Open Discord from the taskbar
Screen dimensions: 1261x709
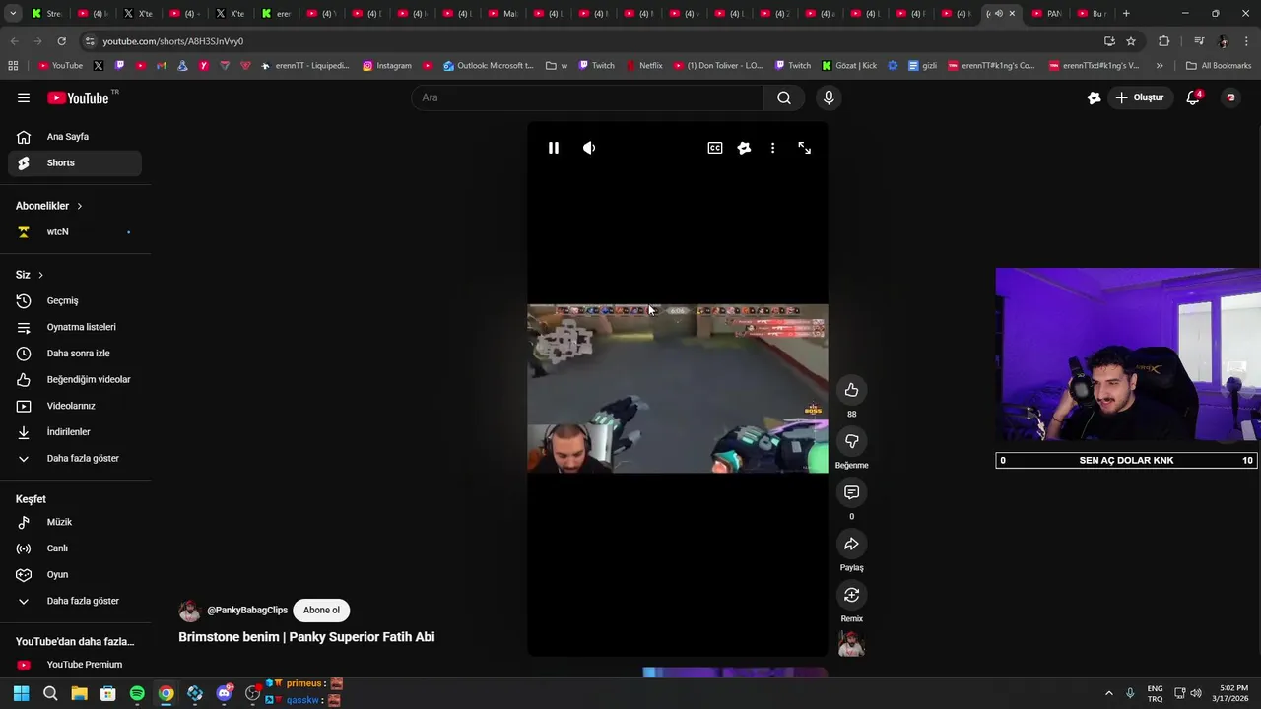(224, 693)
